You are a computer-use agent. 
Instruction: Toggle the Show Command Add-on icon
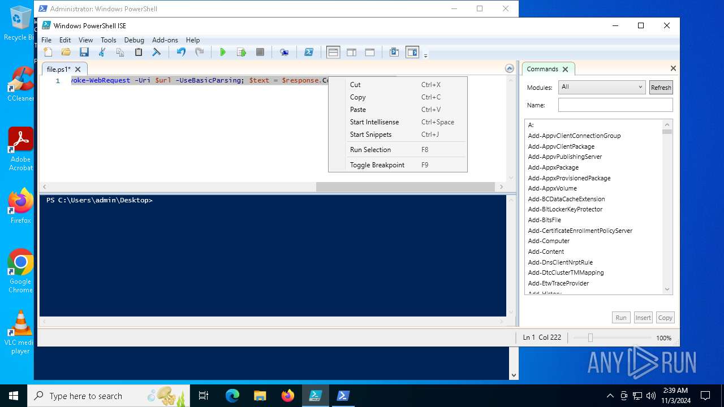tap(412, 52)
